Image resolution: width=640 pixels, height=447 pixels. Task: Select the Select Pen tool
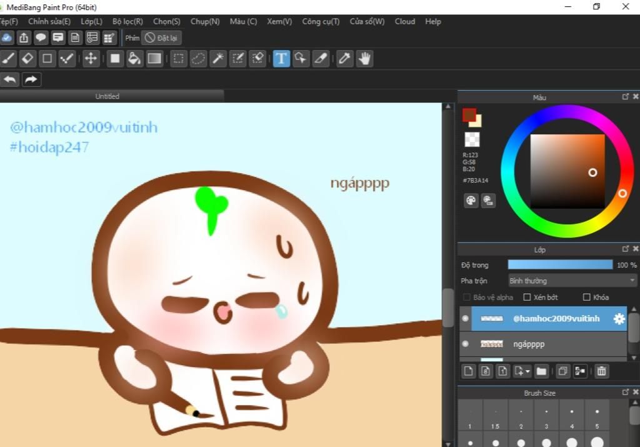click(x=238, y=59)
